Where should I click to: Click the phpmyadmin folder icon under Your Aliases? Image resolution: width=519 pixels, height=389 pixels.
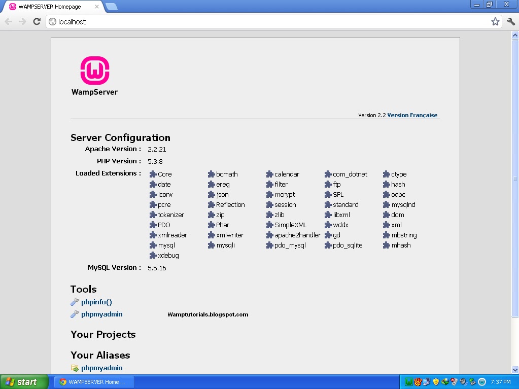pyautogui.click(x=74, y=368)
